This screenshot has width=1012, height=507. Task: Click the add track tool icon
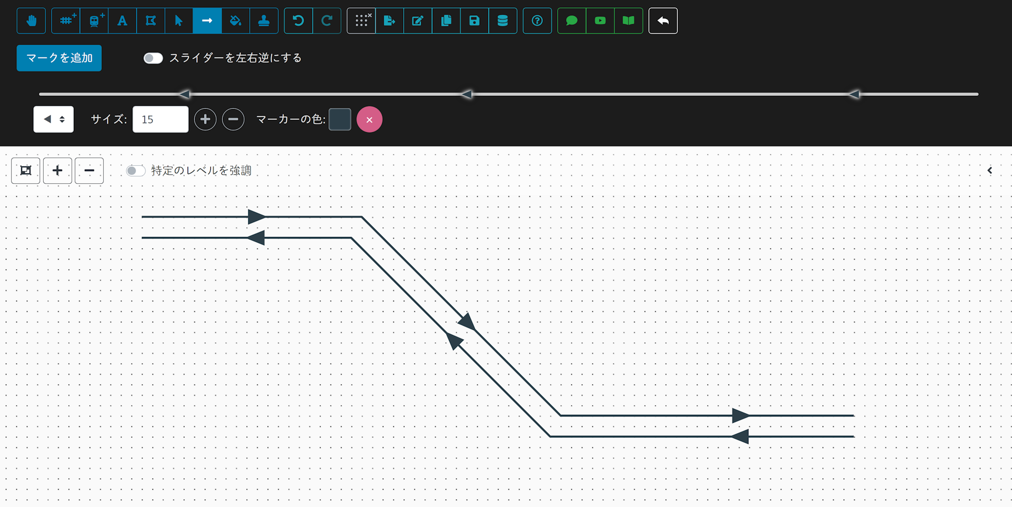tap(66, 21)
